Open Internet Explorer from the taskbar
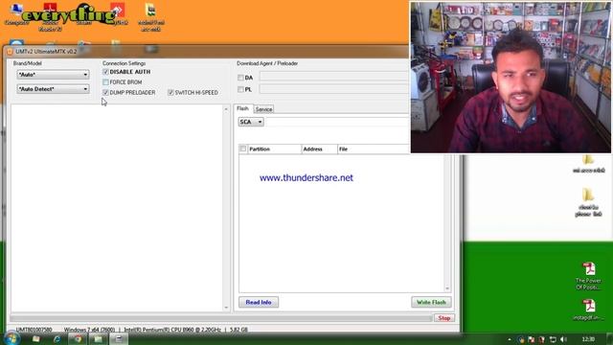 pos(57,338)
